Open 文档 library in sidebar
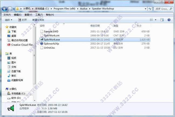The width and height of the screenshot is (175, 117). [x=14, y=67]
